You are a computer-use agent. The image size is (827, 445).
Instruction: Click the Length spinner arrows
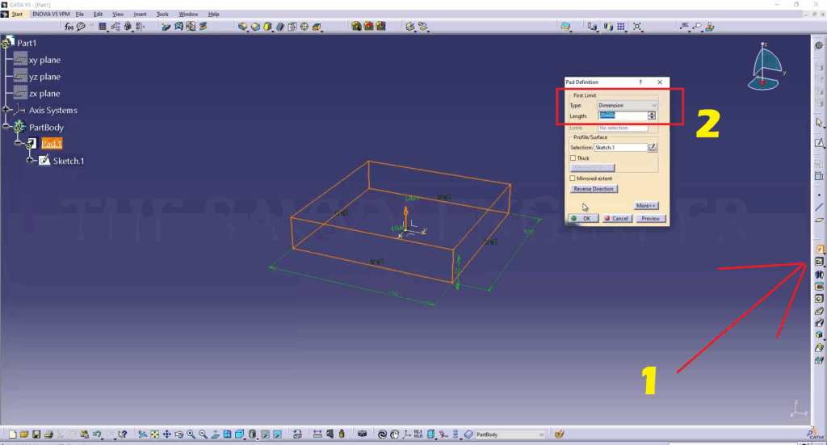652,115
